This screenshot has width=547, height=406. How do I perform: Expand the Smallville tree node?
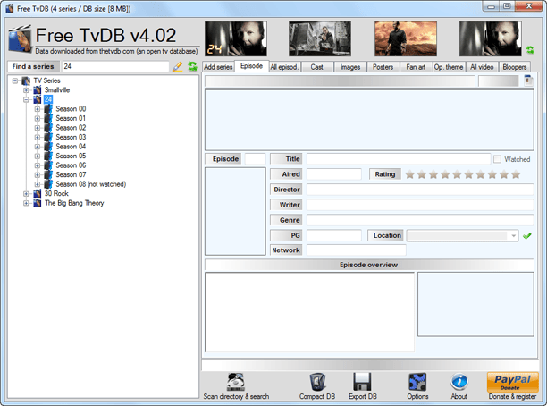click(26, 90)
